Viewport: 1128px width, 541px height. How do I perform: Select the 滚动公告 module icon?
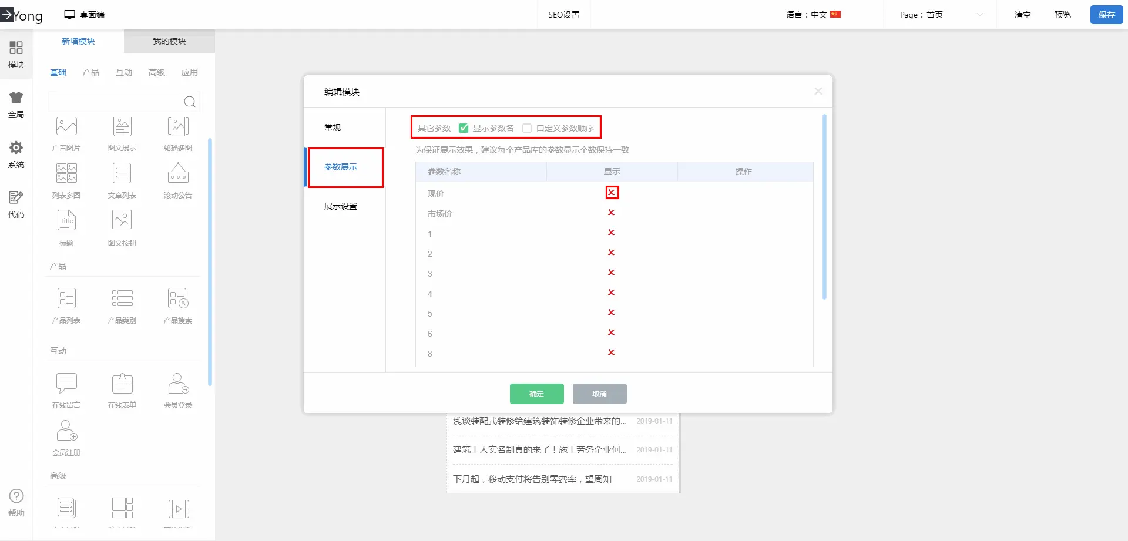point(177,174)
